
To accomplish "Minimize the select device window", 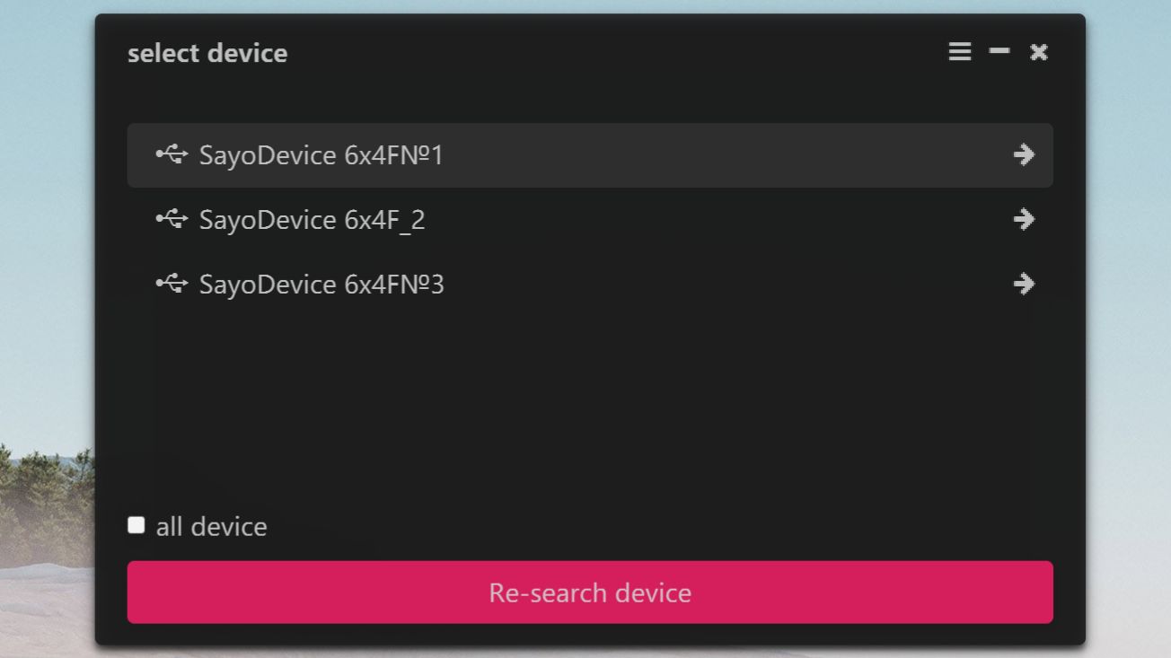I will click(x=999, y=52).
